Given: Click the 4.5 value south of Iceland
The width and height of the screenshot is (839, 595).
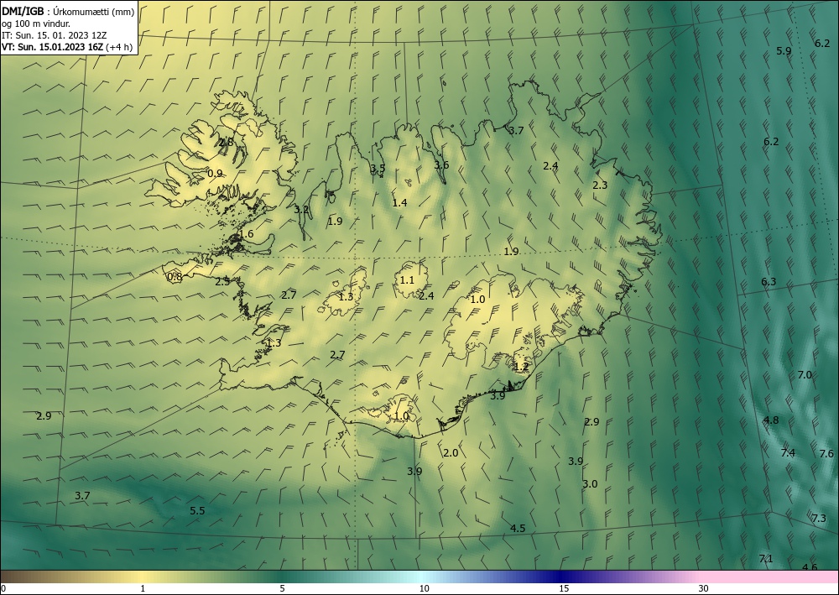Looking at the screenshot, I should [x=518, y=528].
